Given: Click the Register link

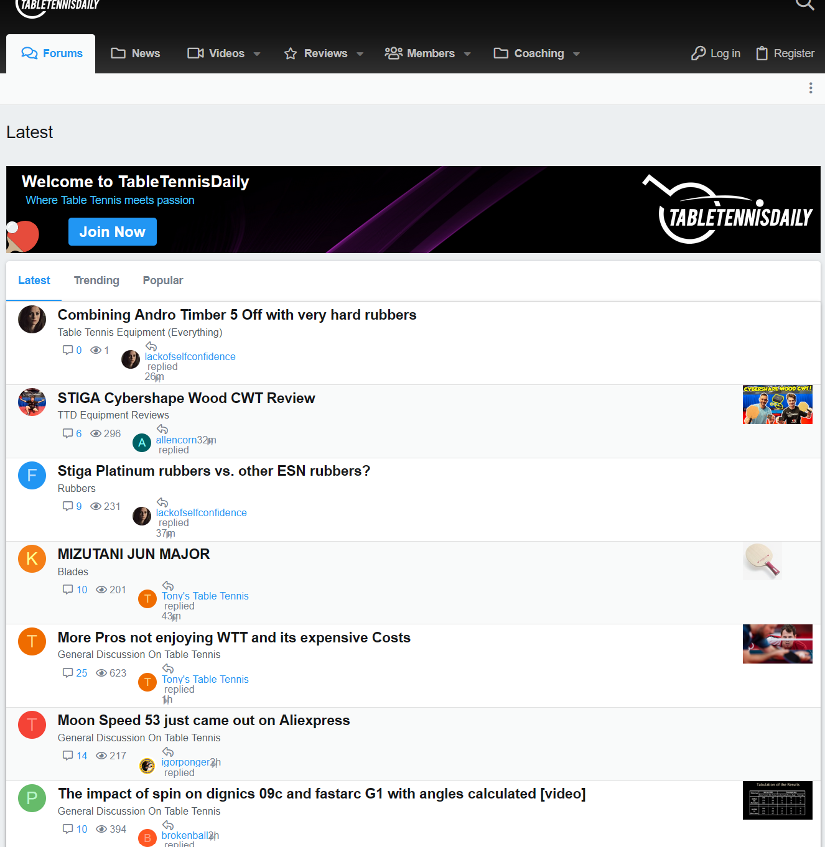Looking at the screenshot, I should [x=785, y=53].
